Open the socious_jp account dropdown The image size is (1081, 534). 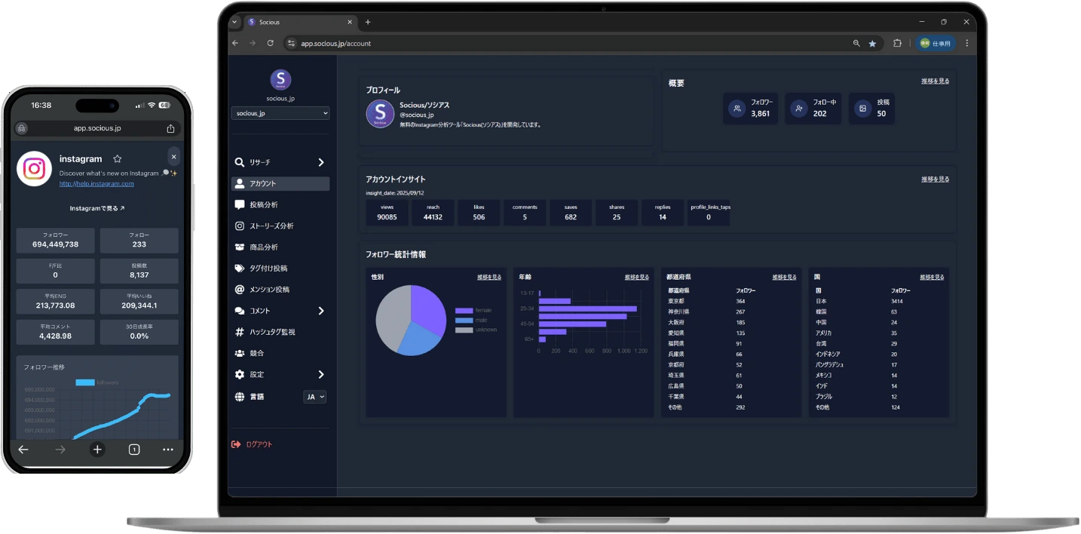tap(280, 113)
